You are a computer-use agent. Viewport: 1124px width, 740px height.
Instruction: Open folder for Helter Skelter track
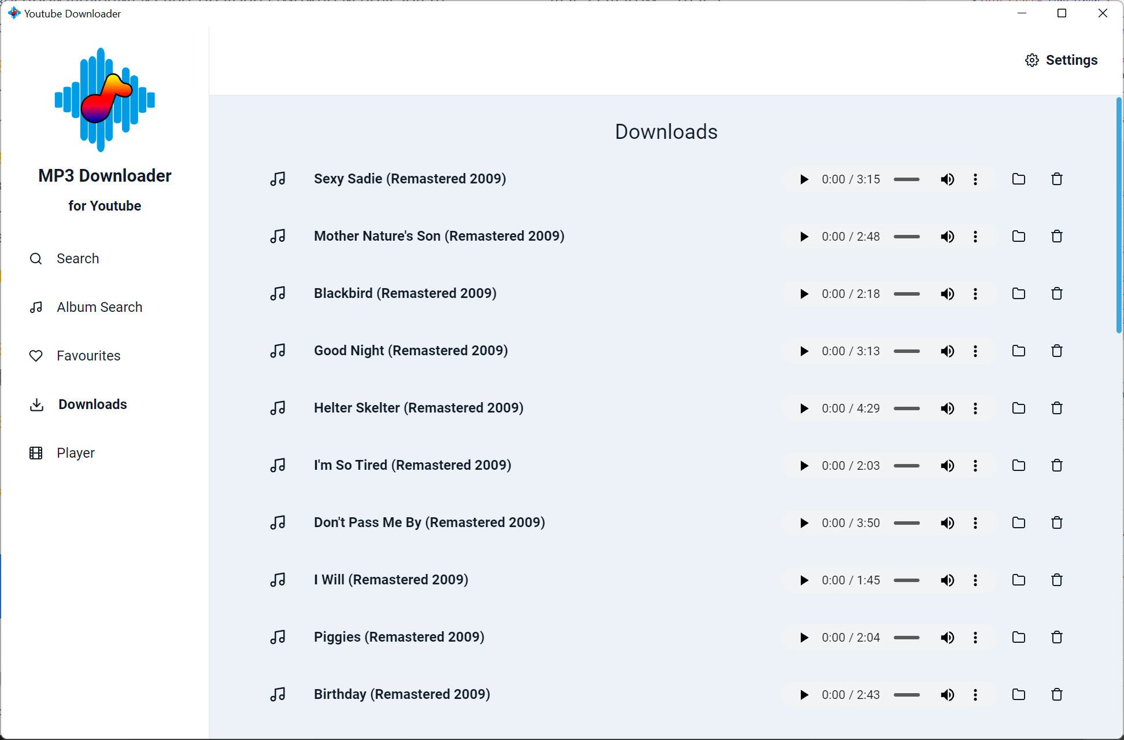tap(1018, 407)
